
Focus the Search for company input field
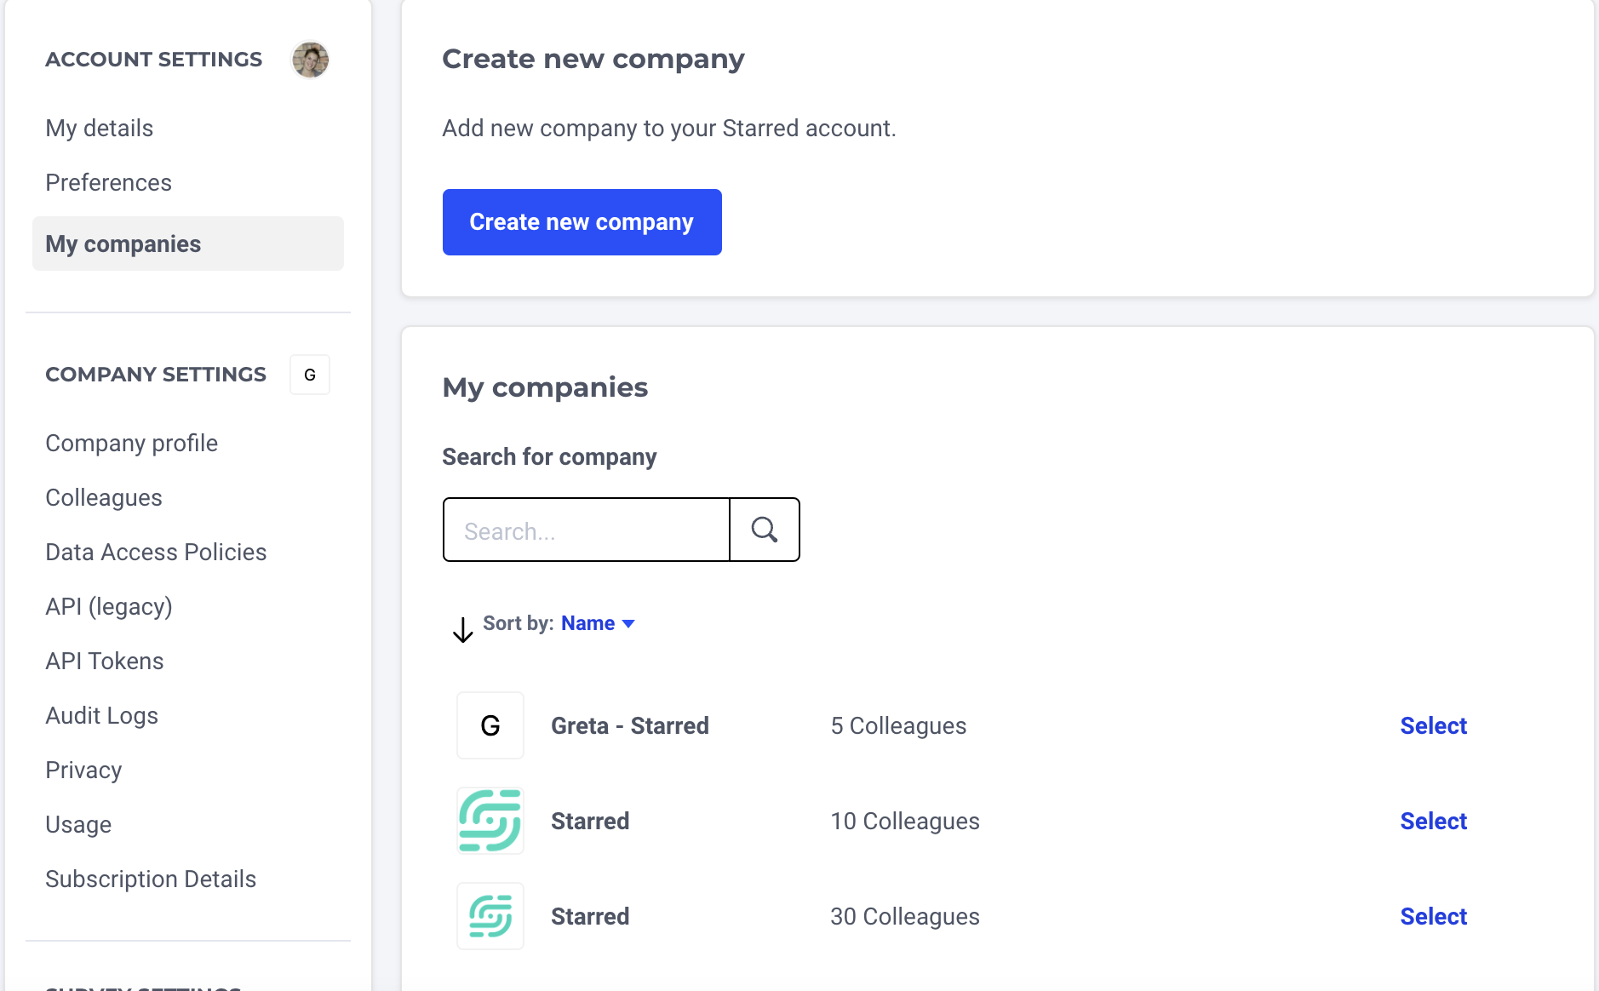pos(587,530)
